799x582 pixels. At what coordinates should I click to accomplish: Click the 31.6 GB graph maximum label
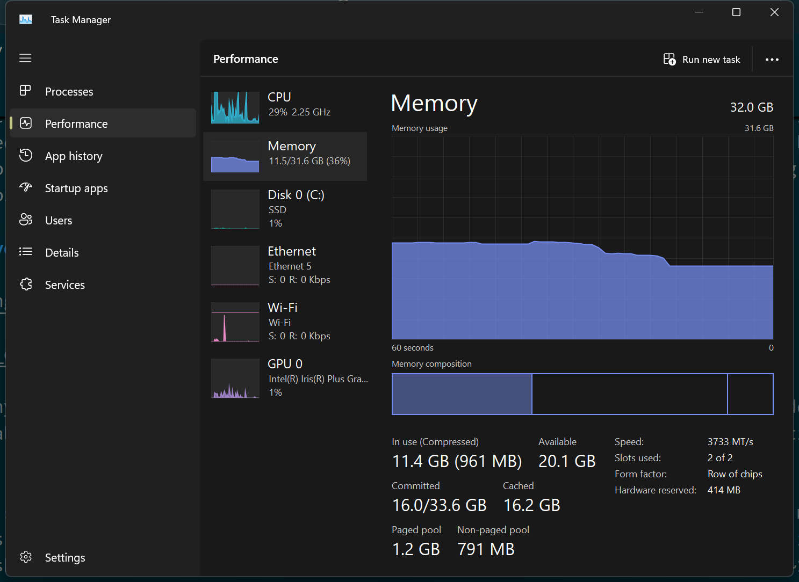(x=759, y=128)
